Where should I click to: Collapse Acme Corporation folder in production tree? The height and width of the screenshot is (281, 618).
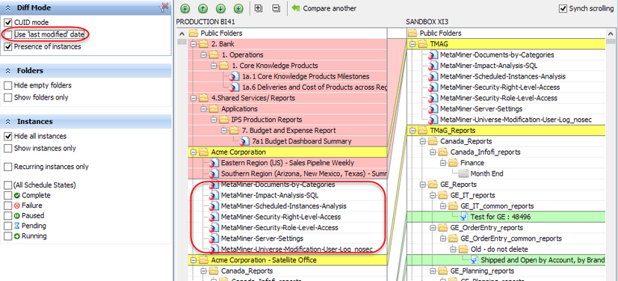pos(193,152)
